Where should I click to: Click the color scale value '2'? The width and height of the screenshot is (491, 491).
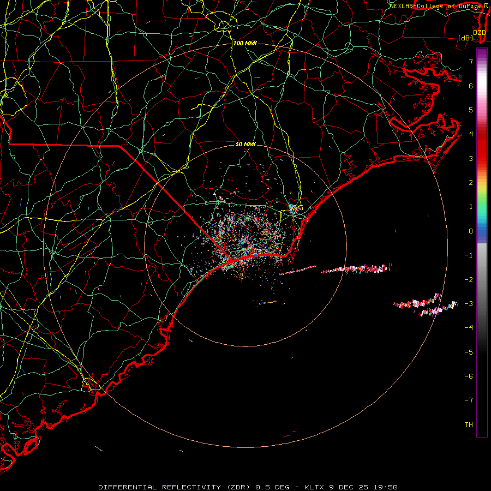(471, 183)
